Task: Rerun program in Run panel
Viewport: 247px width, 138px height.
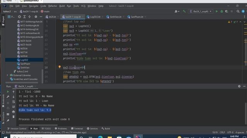Action: 8,92
